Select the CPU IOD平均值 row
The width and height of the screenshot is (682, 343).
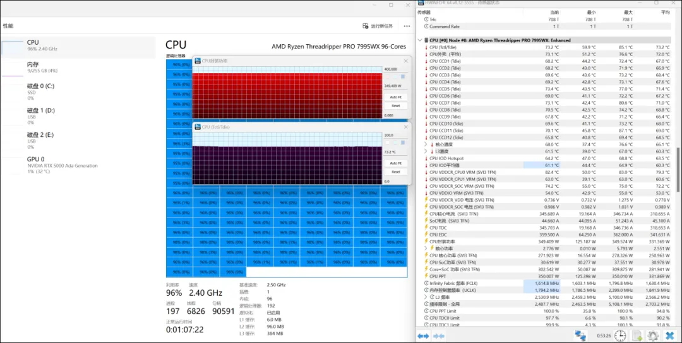tap(545, 165)
